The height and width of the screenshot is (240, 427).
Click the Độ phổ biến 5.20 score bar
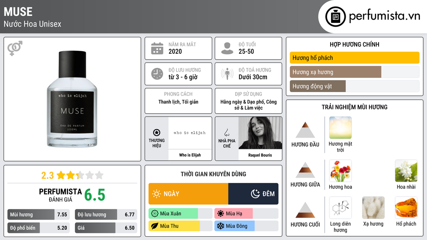coord(39,228)
